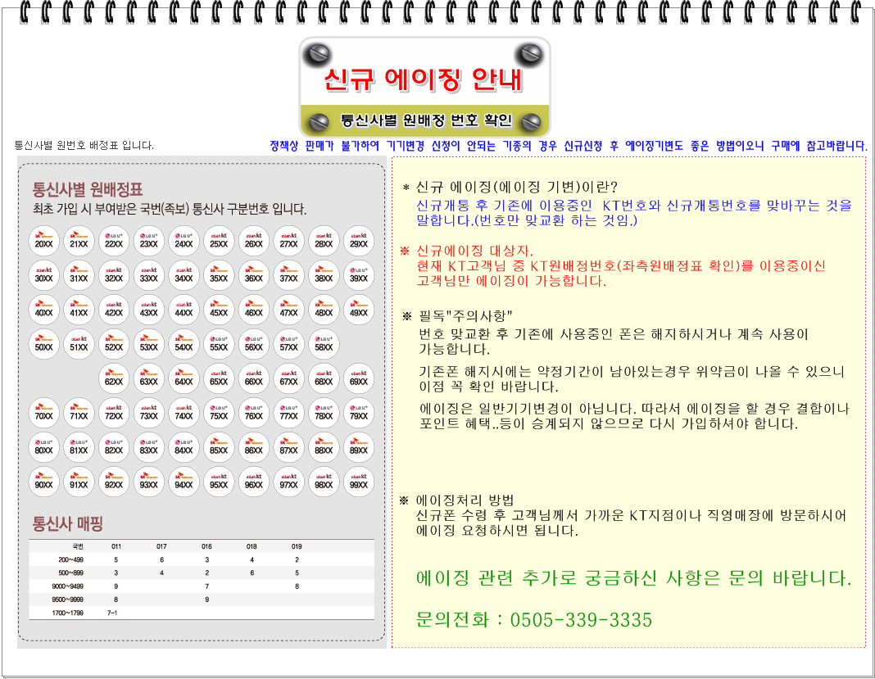875x679 pixels.
Task: Click the 통신사별 원배정 번호 확인 banner
Action: pos(426,120)
